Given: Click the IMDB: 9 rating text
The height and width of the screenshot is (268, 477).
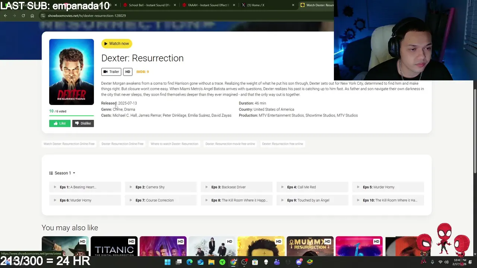Looking at the screenshot, I should pyautogui.click(x=142, y=72).
